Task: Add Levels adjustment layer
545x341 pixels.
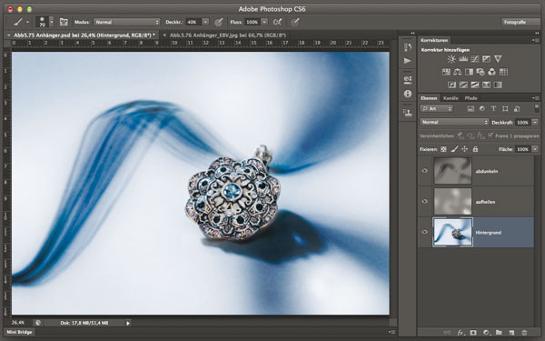Action: (x=463, y=59)
